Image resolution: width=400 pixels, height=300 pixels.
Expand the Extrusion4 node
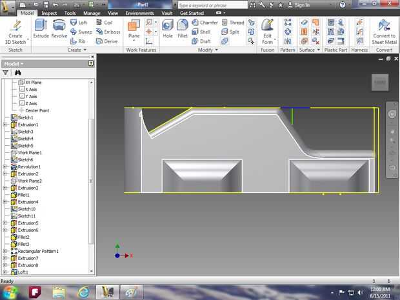coord(5,202)
